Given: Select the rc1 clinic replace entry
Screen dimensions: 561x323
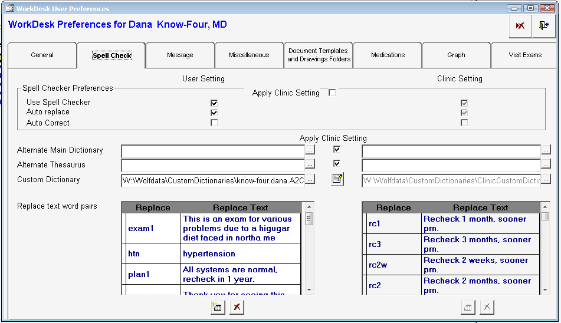Looking at the screenshot, I should [x=394, y=223].
